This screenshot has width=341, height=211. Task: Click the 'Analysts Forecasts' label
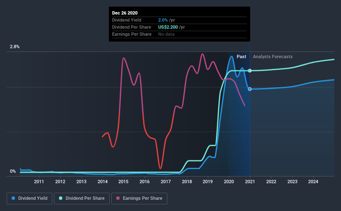[273, 56]
